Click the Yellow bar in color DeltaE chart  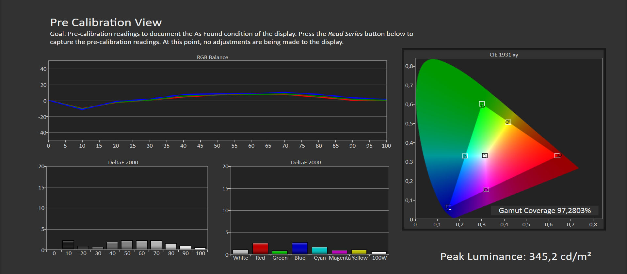[359, 252]
